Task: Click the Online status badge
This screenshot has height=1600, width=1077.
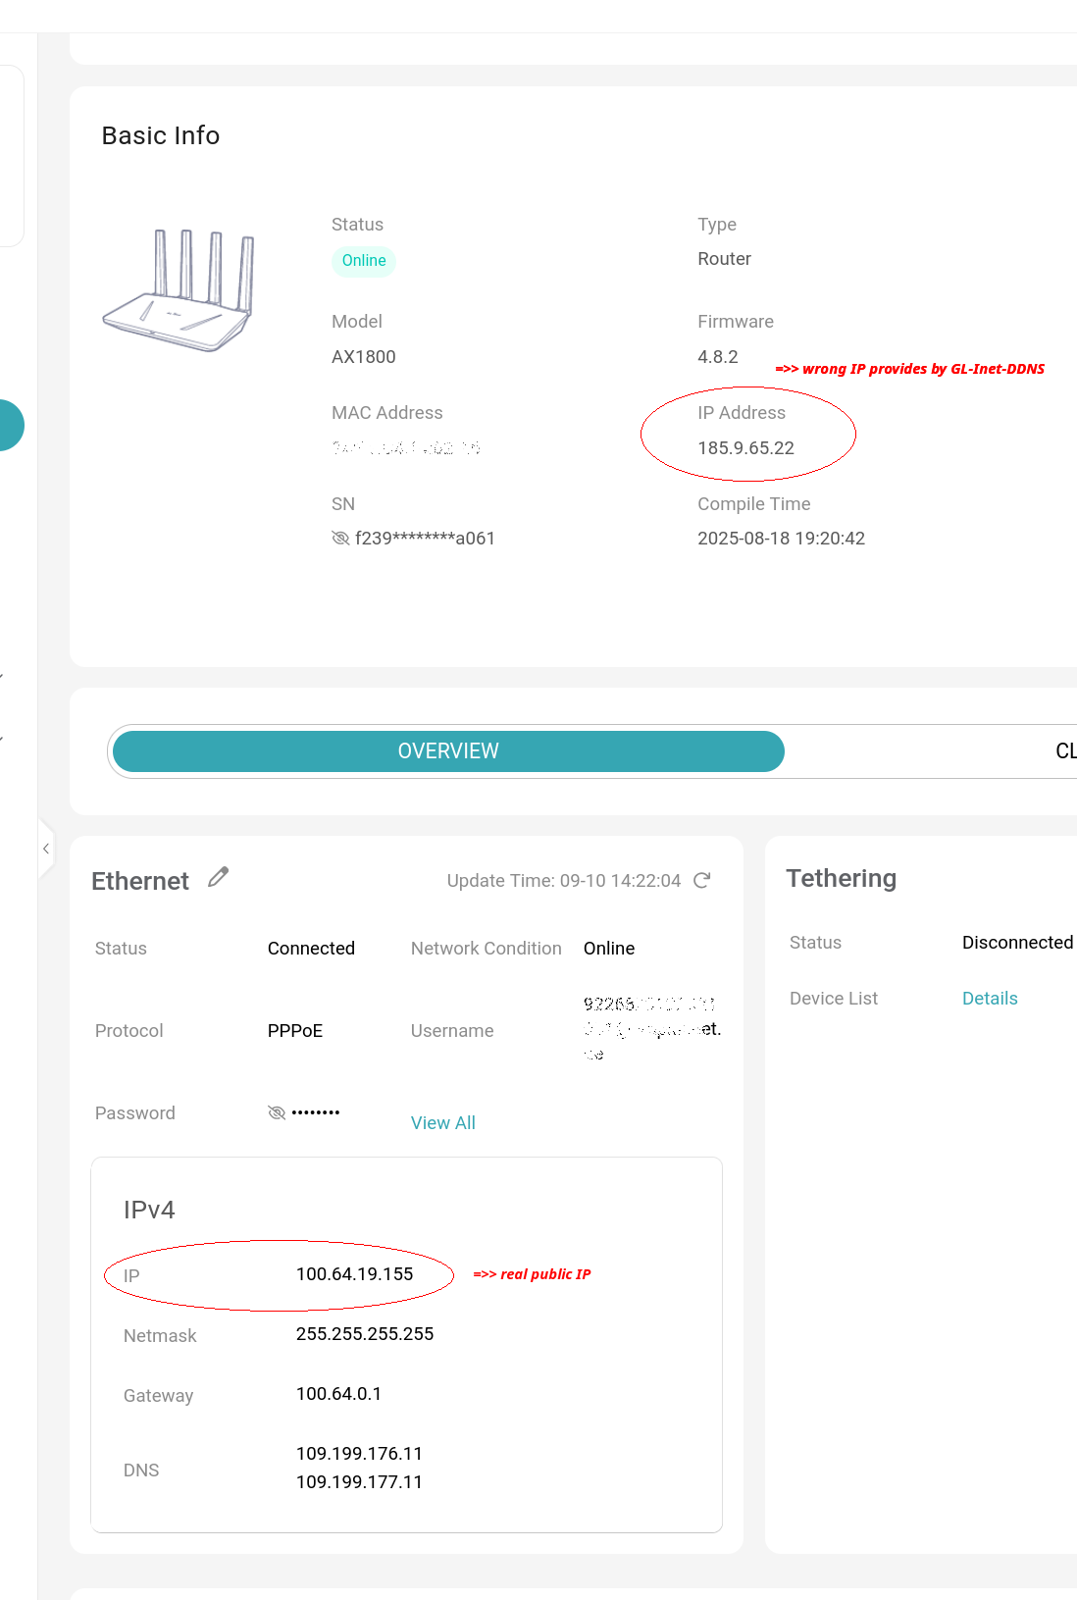Action: click(x=364, y=261)
